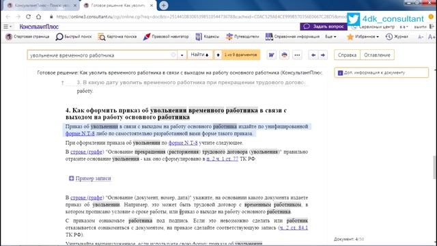Open ч. 2 ст. 84.1 link
This screenshot has width=437, height=246.
click(x=294, y=228)
